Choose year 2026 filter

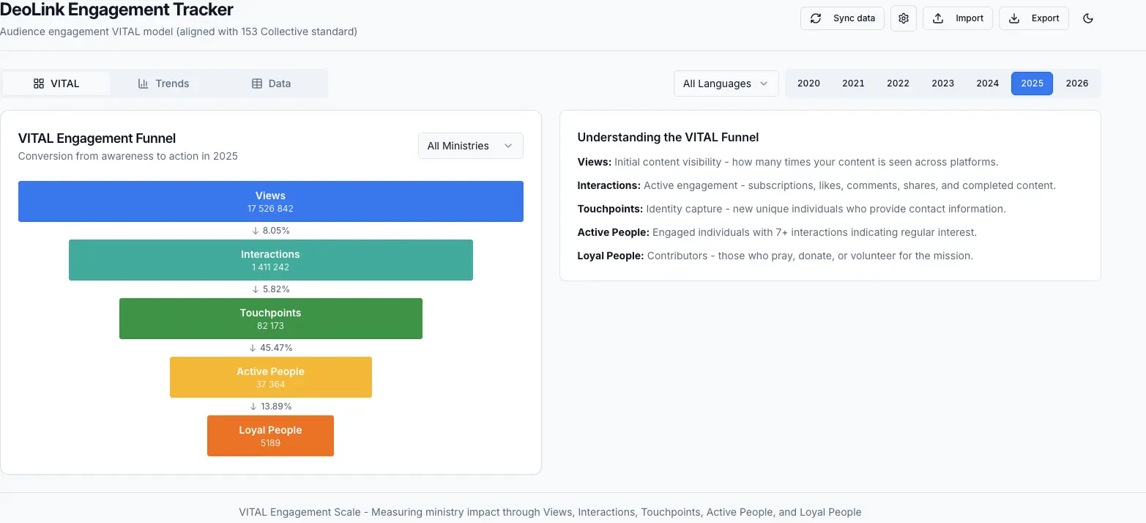click(1076, 84)
